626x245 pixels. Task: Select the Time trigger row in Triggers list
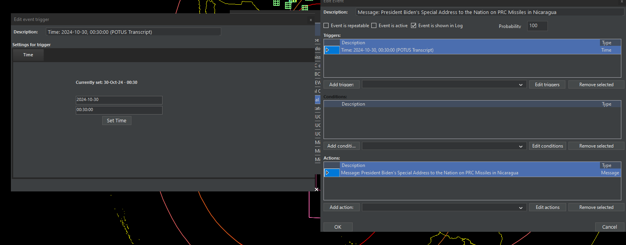point(472,50)
